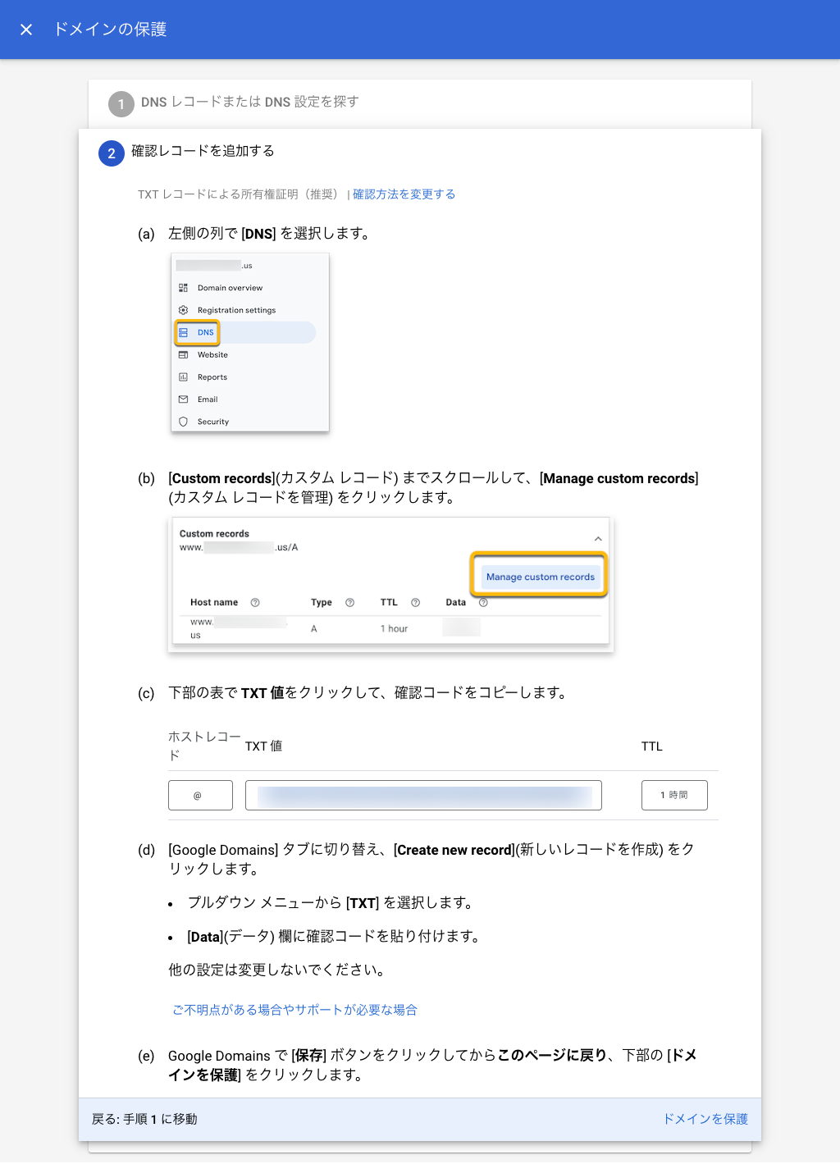
Task: Click the TTL column help icon
Action: 417,602
